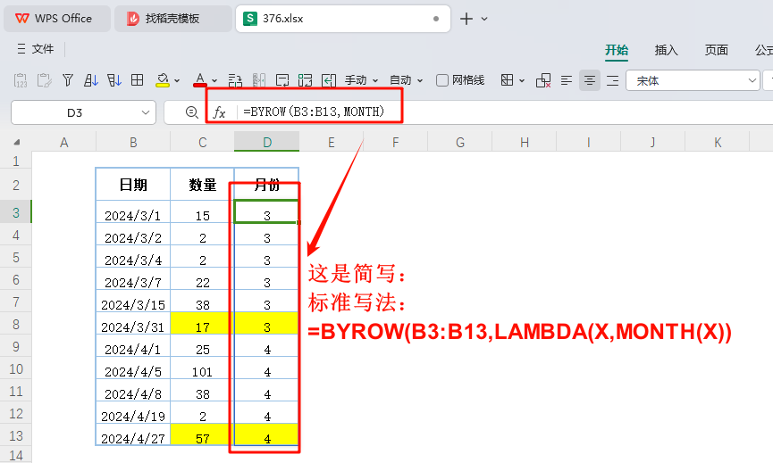773x463 pixels.
Task: Click the fx insert function icon
Action: (219, 112)
